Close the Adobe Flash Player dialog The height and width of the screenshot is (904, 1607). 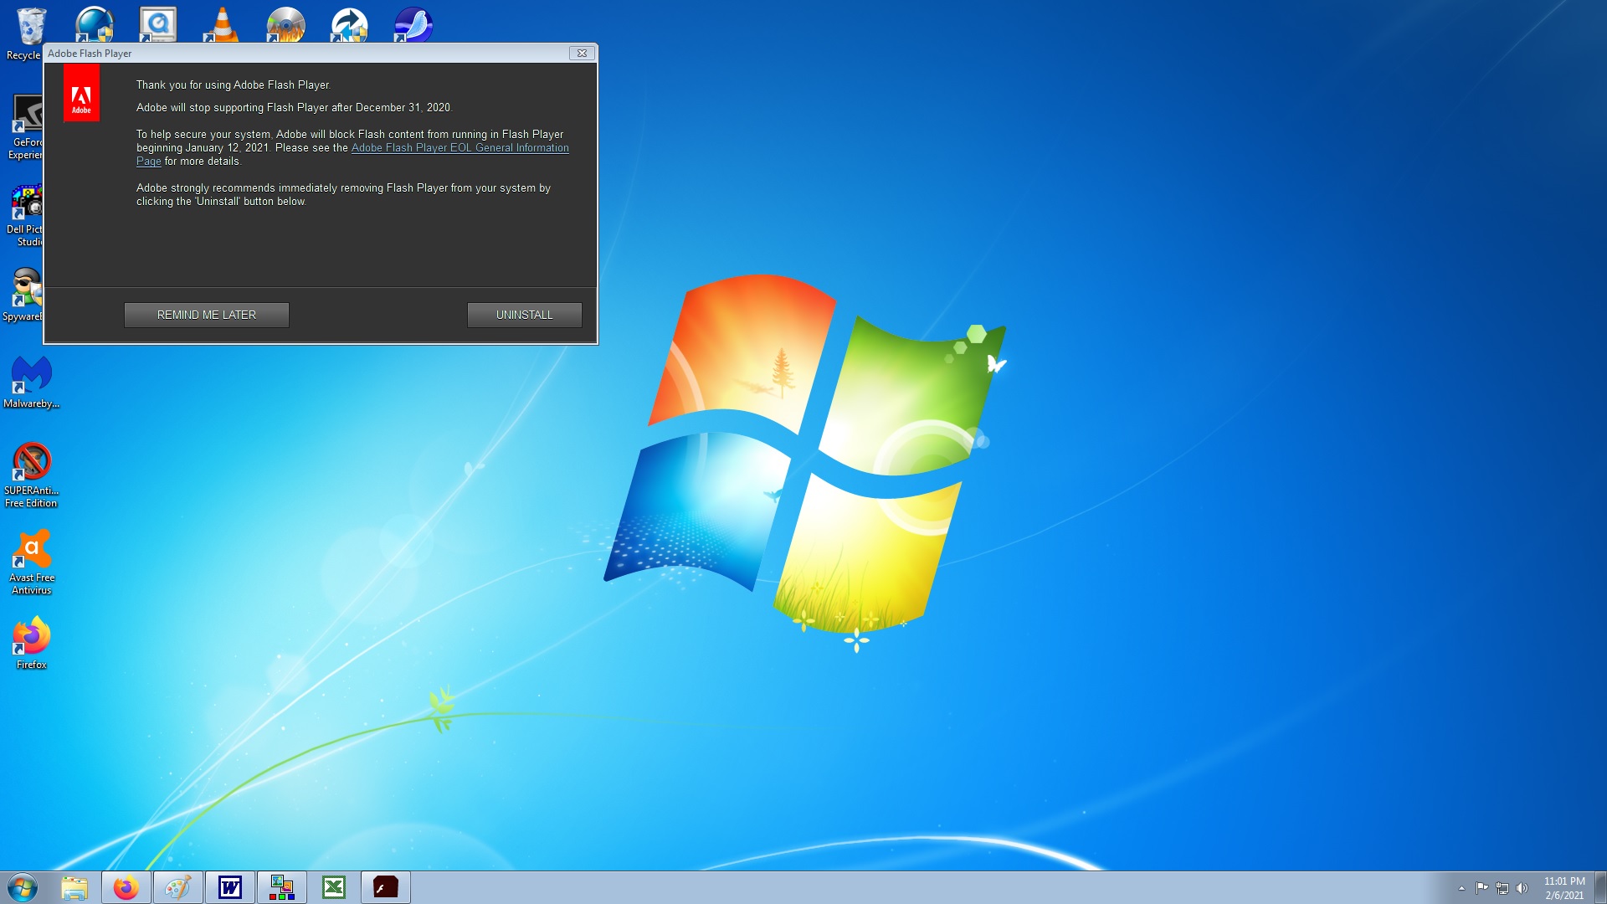click(x=582, y=53)
